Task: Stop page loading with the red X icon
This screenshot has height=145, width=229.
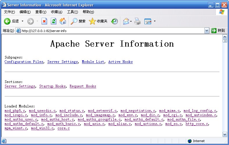Action: tap(44, 21)
